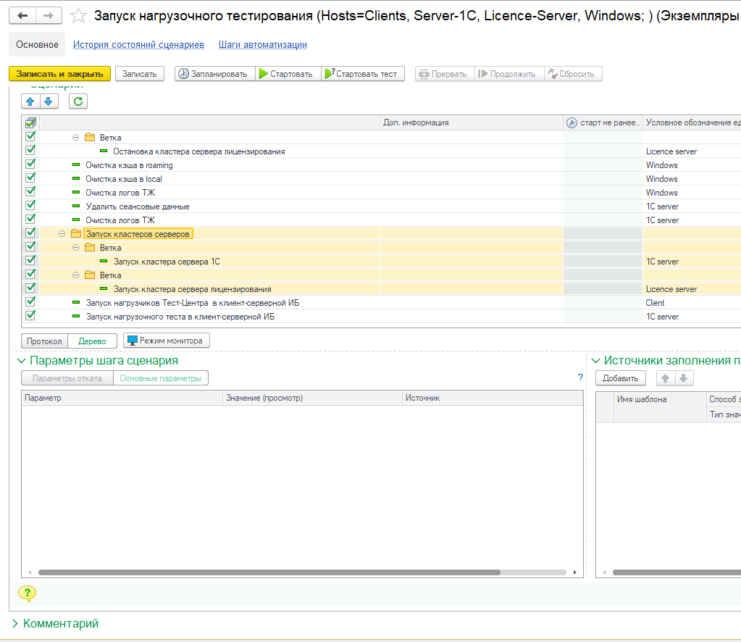The height and width of the screenshot is (642, 741).
Task: Click horizontal scrollbar of parameters table
Action: click(x=268, y=572)
